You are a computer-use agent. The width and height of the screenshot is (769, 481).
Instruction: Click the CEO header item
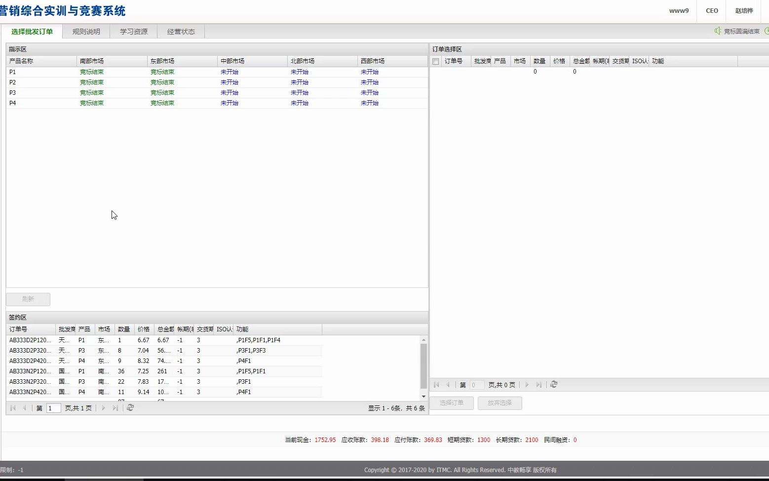coord(712,11)
